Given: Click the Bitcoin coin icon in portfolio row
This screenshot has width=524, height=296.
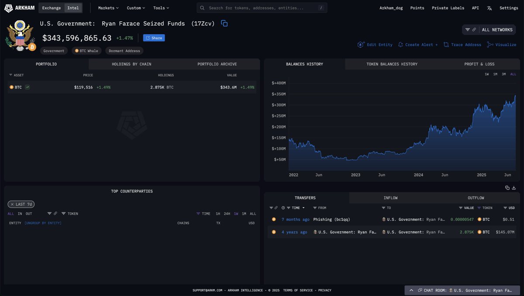Looking at the screenshot, I should click(x=12, y=87).
